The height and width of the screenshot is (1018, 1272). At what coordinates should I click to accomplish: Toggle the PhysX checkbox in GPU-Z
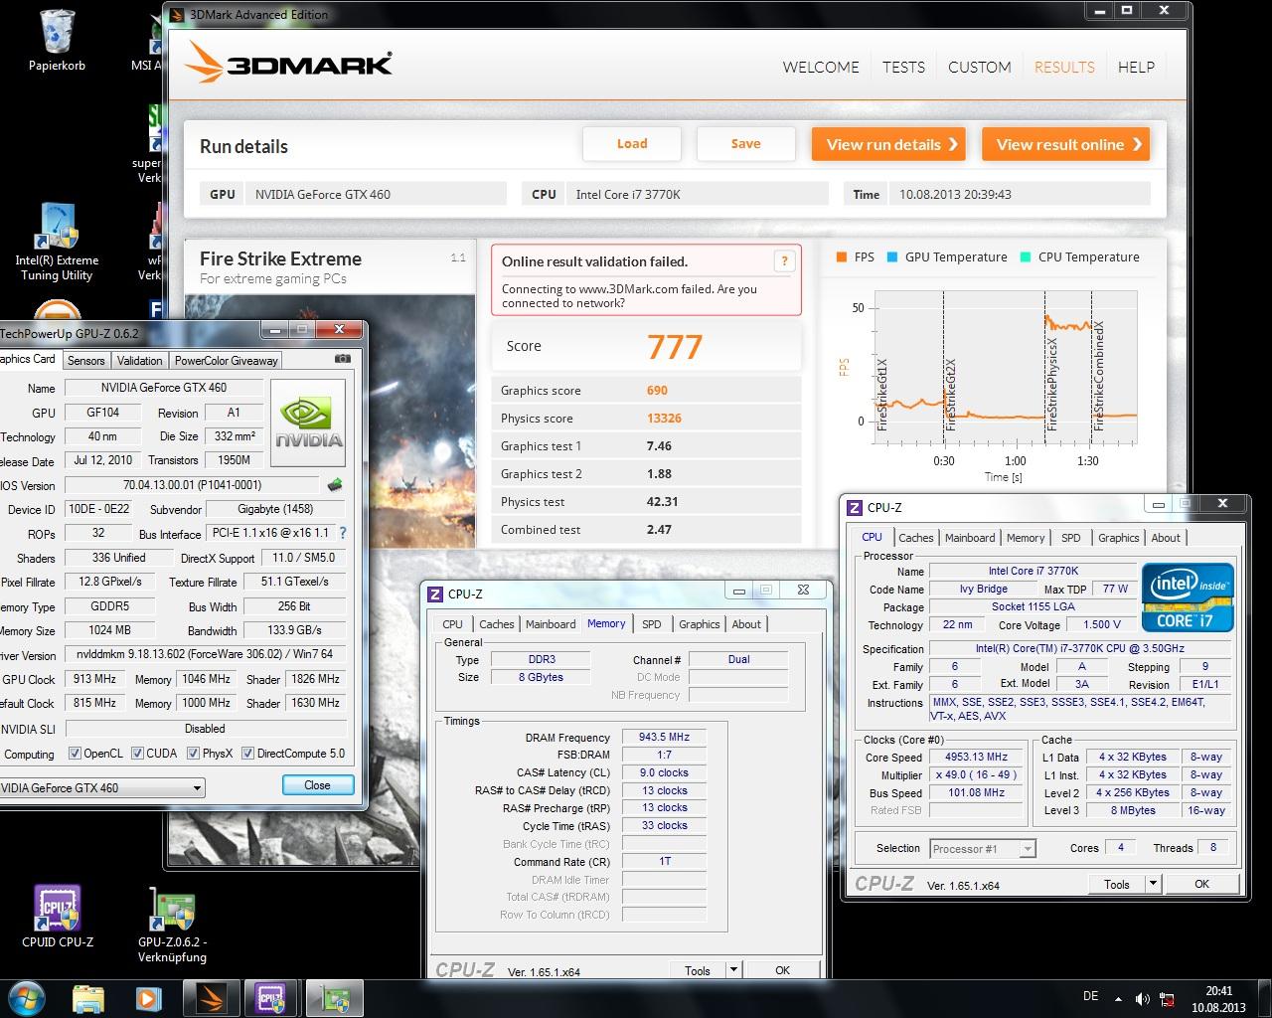[193, 754]
